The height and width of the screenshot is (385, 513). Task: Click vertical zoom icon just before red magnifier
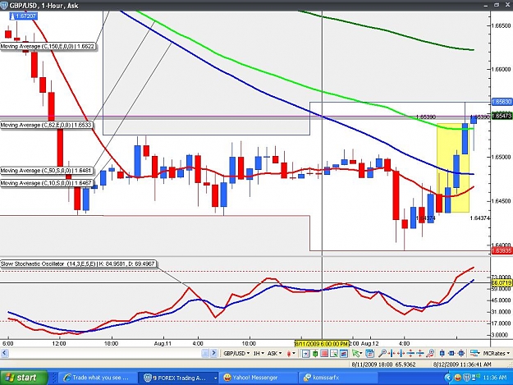click(420, 353)
